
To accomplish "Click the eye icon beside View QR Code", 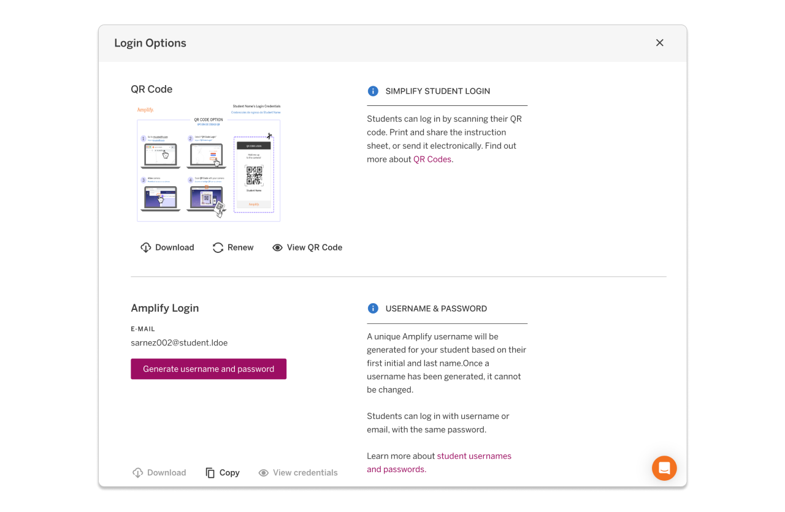I will click(278, 247).
